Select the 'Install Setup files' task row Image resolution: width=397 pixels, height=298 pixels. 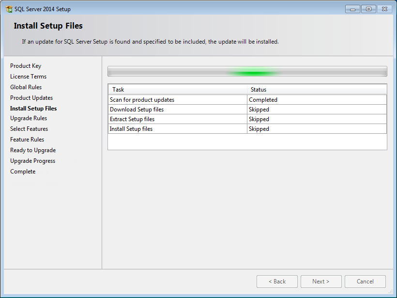(x=247, y=129)
